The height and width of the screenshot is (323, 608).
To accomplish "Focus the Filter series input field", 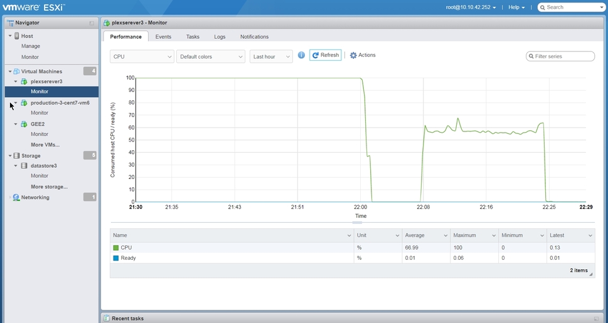I will tap(560, 56).
